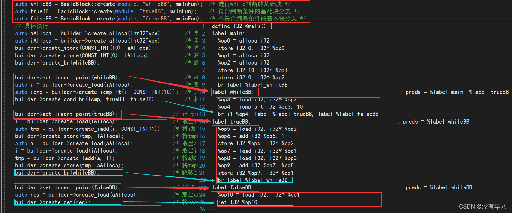Screen dimensions: 512x213
Task: Click 'builder->set_insert_point(whileBB);'
Action: pyautogui.click(x=68, y=78)
